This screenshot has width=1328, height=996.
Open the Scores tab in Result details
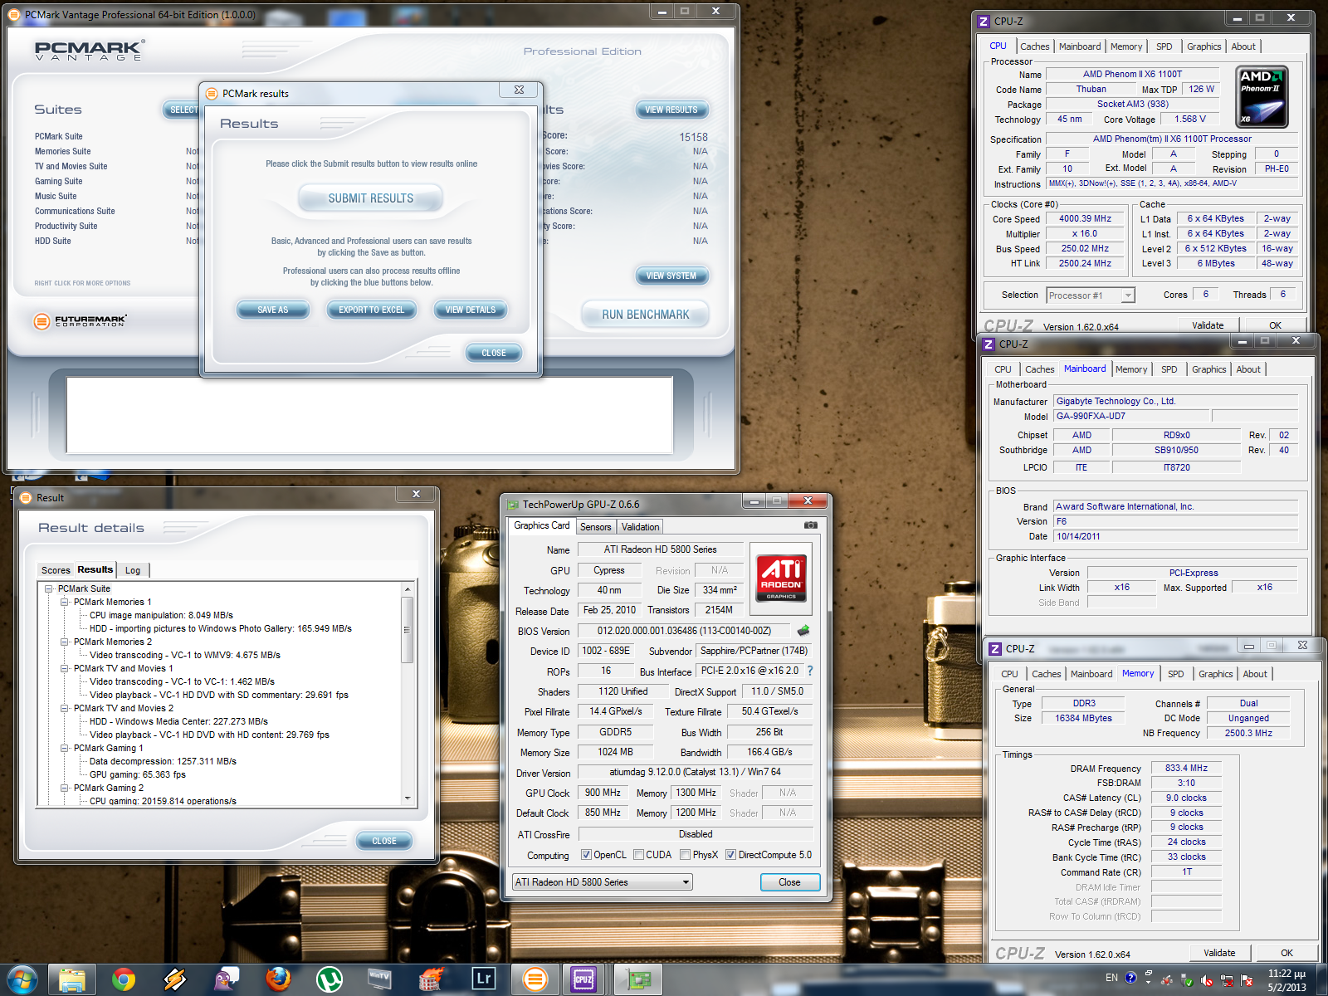coord(56,570)
